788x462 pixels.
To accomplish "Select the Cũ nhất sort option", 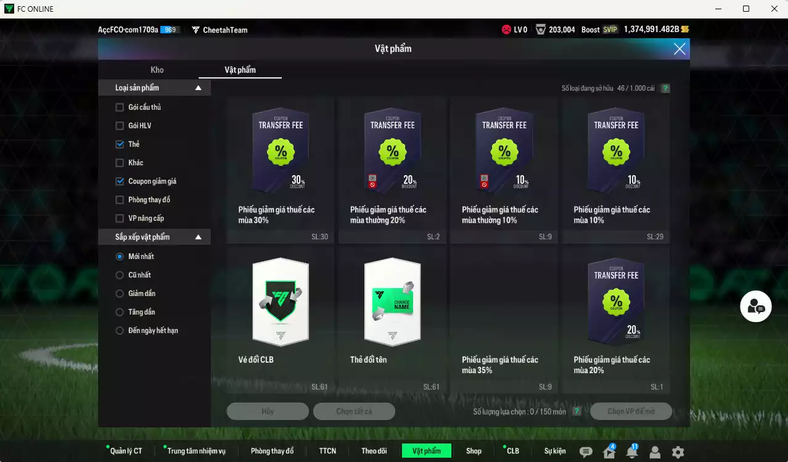I will pyautogui.click(x=120, y=275).
